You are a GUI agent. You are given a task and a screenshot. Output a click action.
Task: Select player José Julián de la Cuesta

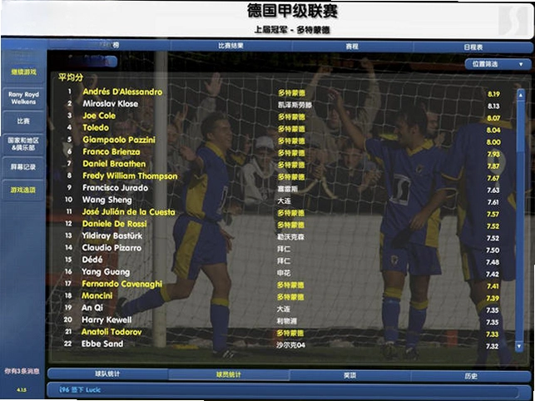tap(129, 212)
